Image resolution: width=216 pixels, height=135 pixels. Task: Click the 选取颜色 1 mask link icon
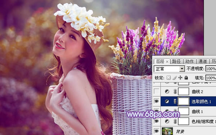[x=175, y=102]
